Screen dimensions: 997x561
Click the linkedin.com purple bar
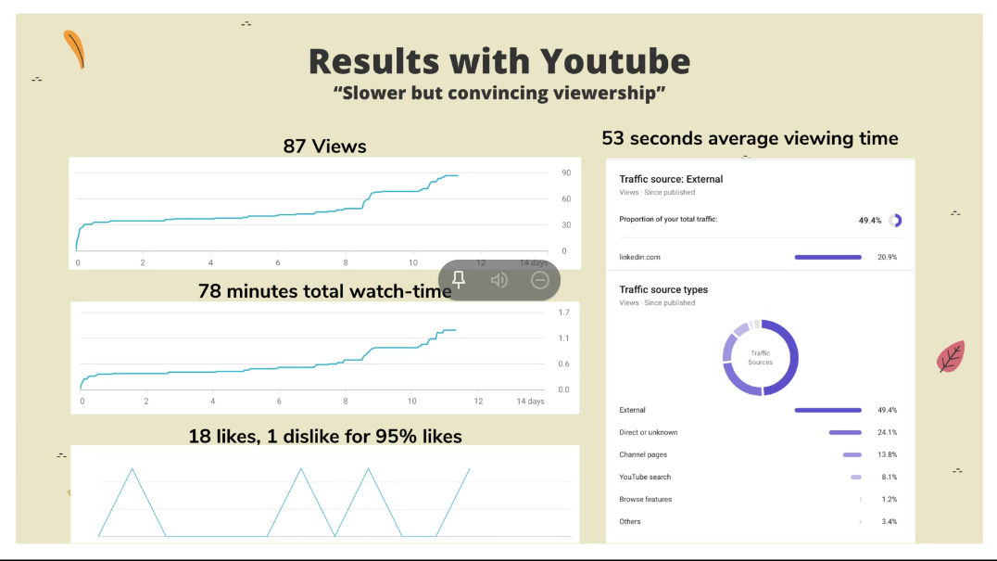[827, 257]
